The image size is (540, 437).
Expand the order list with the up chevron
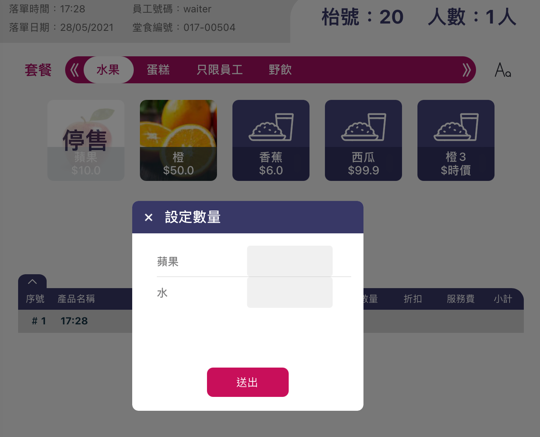32,282
